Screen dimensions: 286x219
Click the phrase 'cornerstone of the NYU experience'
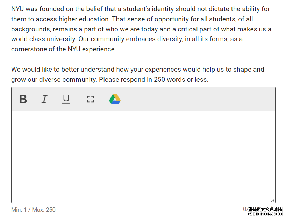(x=63, y=49)
